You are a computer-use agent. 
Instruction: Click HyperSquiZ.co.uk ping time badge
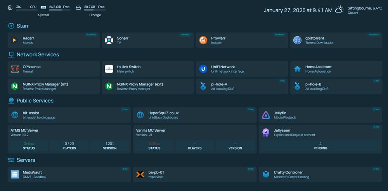251,109
